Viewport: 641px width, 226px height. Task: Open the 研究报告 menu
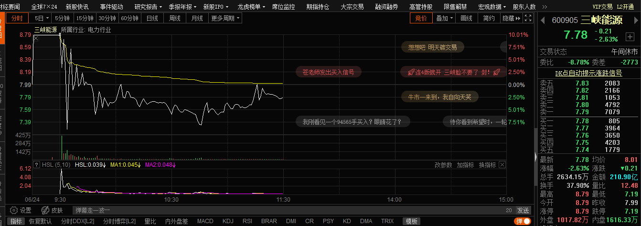(x=148, y=7)
